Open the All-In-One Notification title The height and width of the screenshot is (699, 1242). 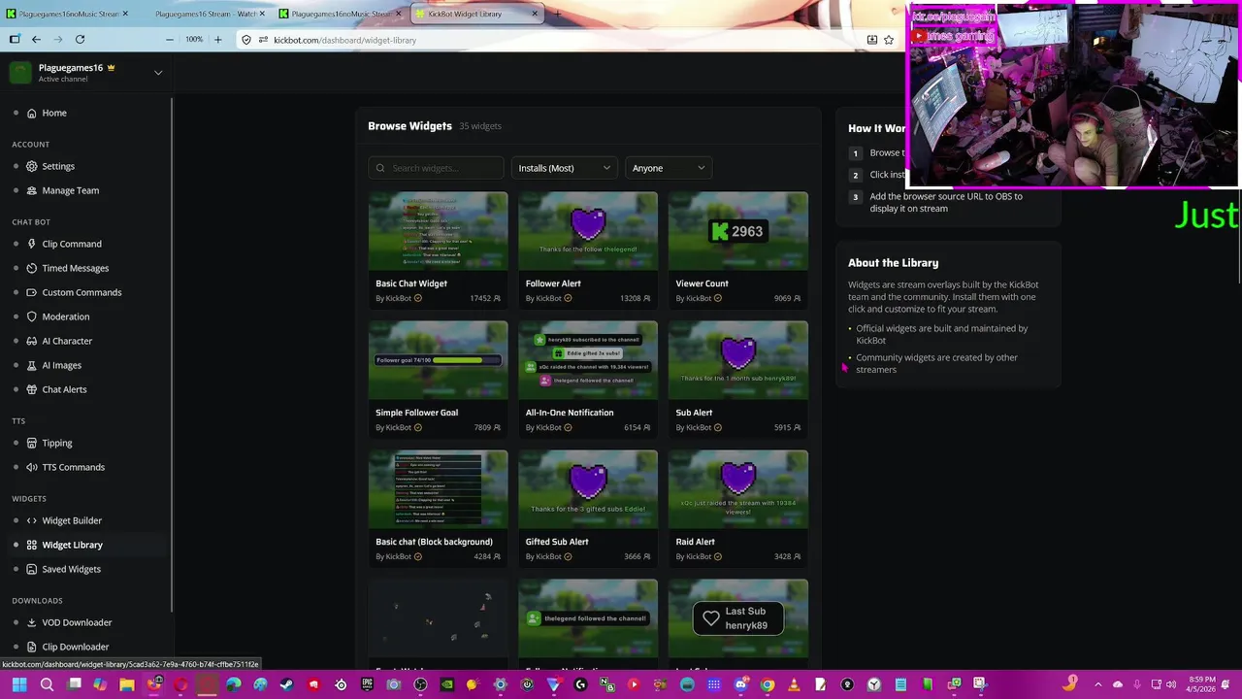tap(570, 413)
